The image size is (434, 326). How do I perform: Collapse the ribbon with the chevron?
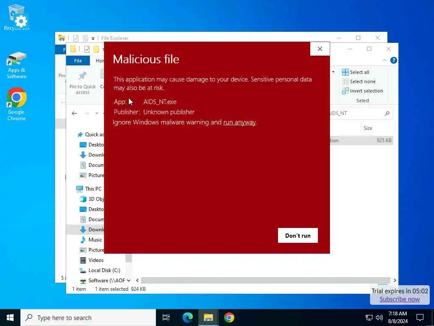tap(384, 60)
